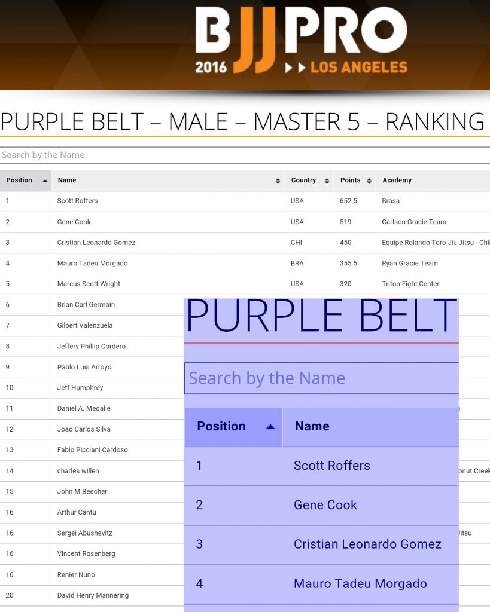Click Equipe Rolando Toro Jiu Jitsu cell

436,243
